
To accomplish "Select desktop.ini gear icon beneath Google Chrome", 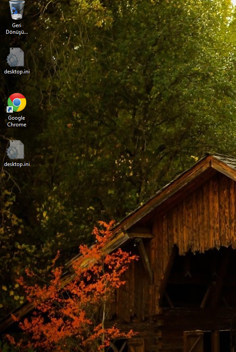I will point(16,150).
